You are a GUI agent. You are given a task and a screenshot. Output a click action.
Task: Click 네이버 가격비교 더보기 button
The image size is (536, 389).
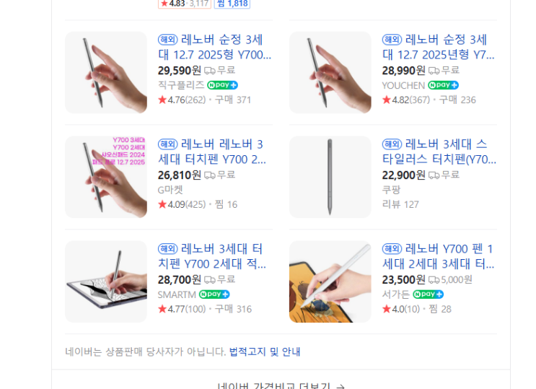coord(281,386)
